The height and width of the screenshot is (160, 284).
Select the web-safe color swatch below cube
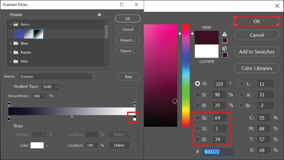point(225,55)
